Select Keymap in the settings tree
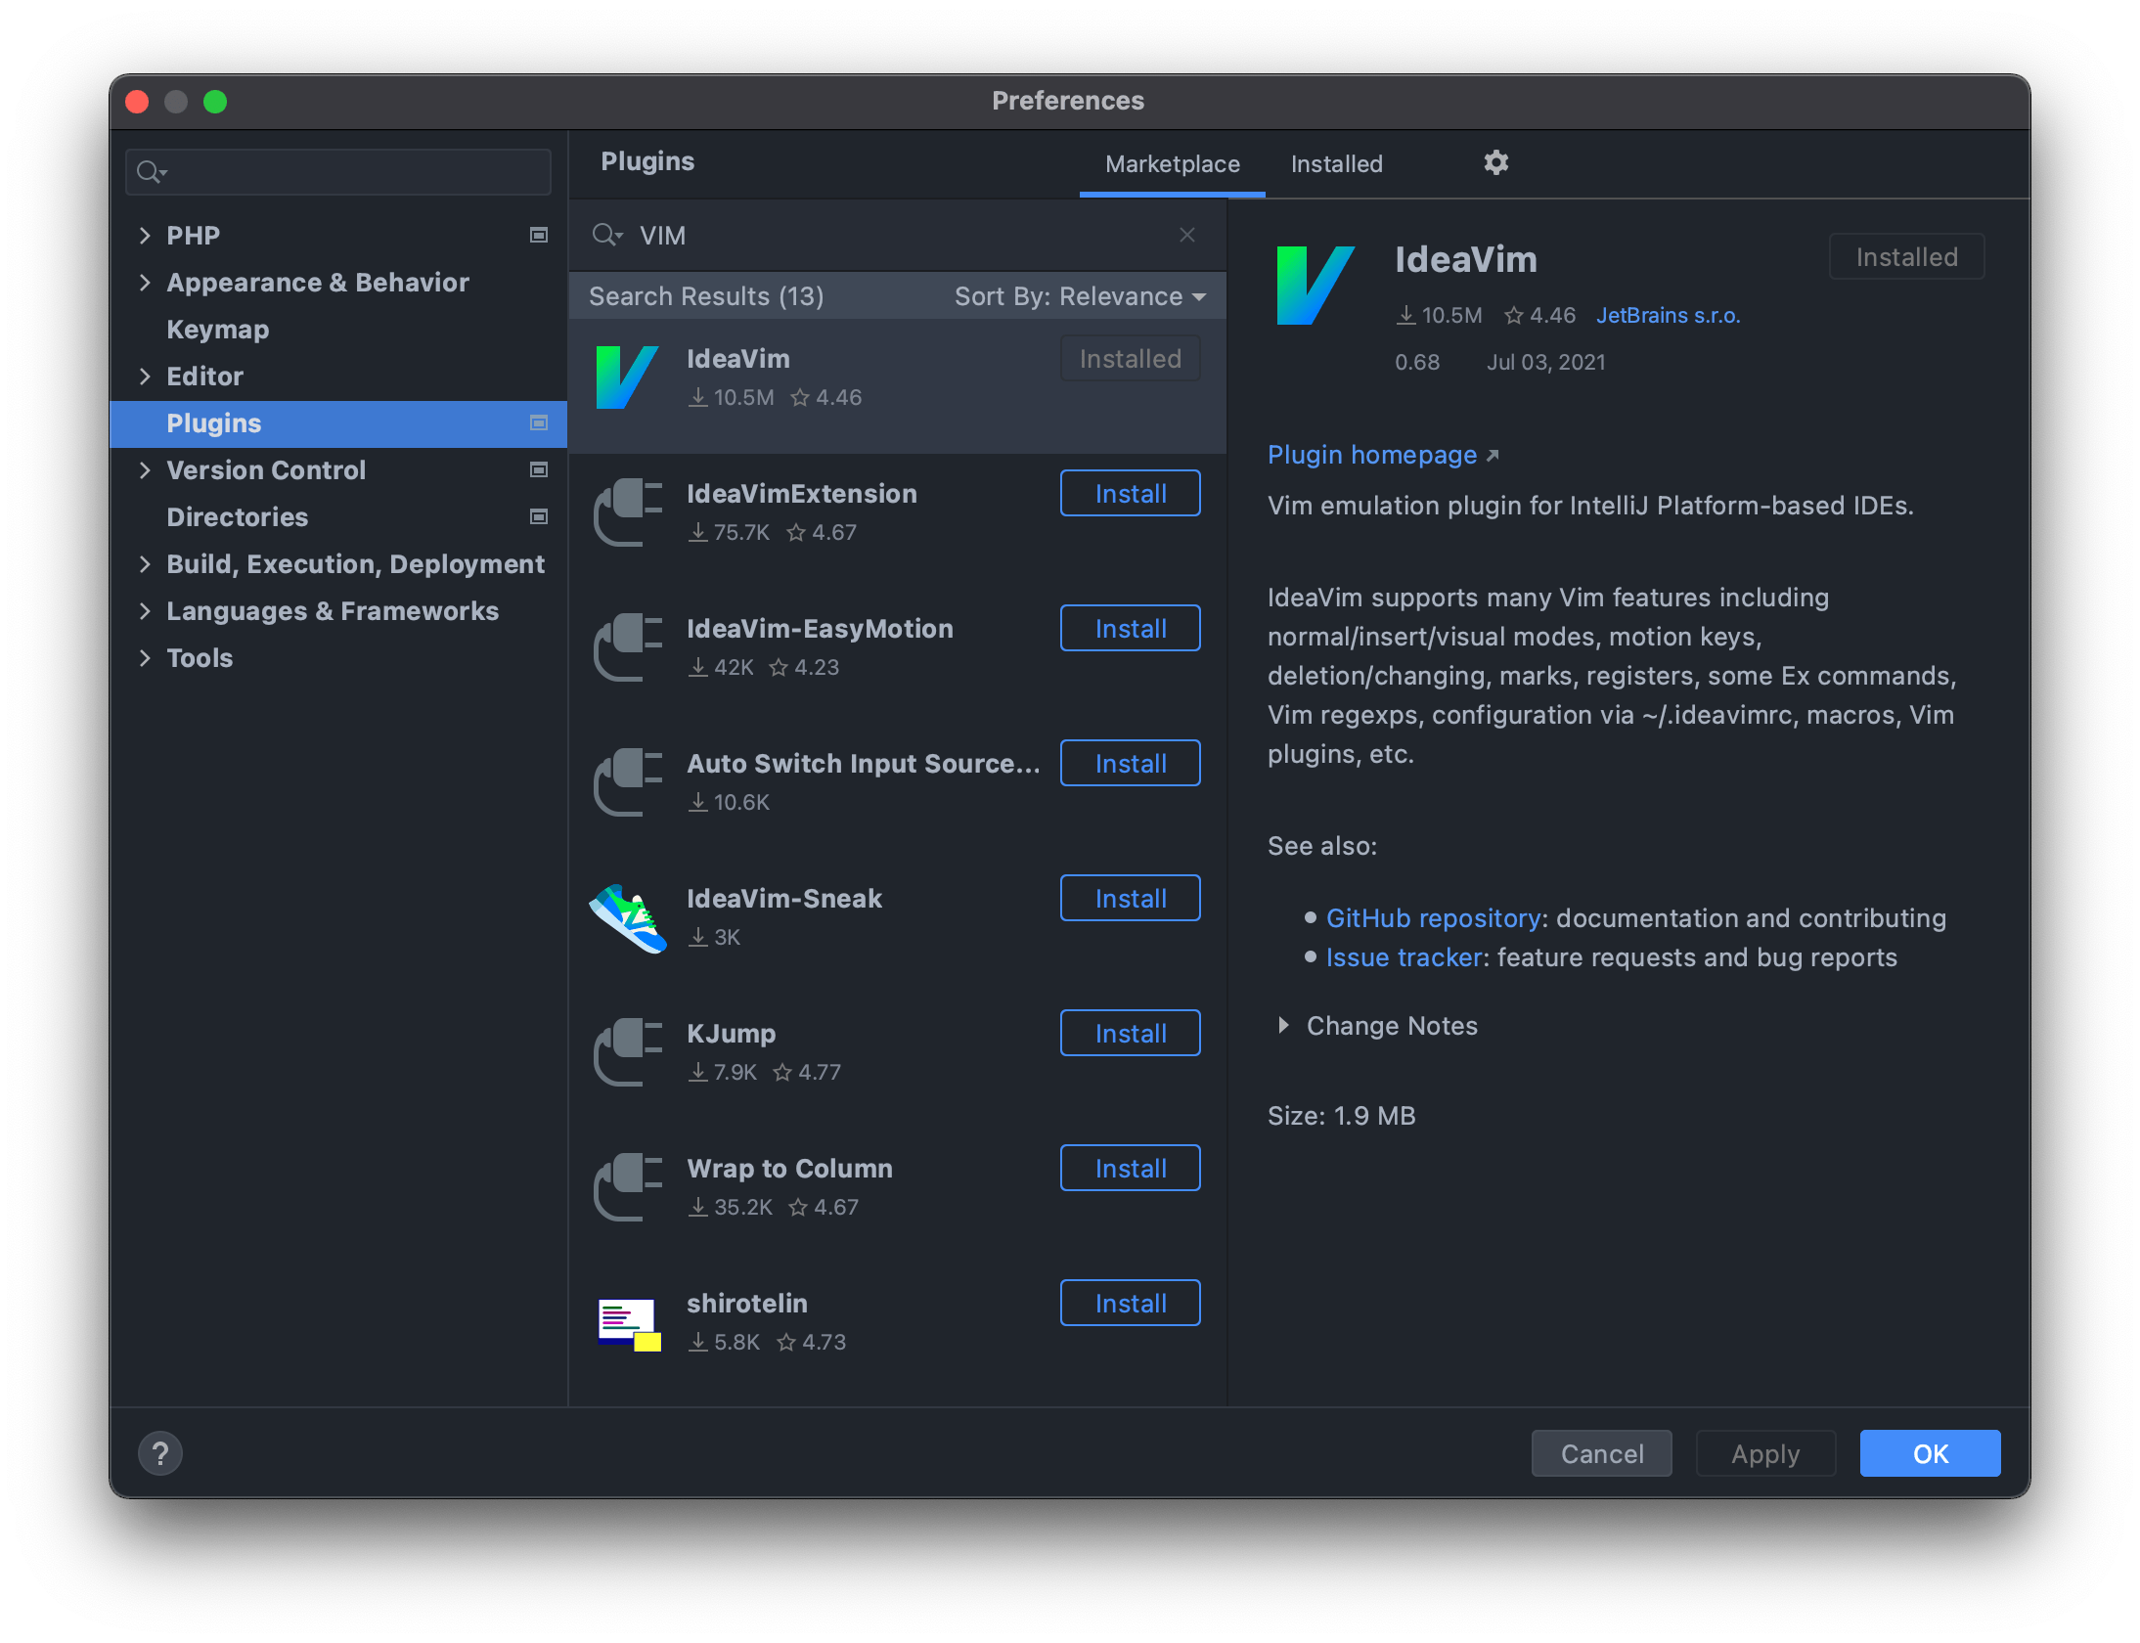Viewport: 2140px width, 1643px height. (217, 330)
